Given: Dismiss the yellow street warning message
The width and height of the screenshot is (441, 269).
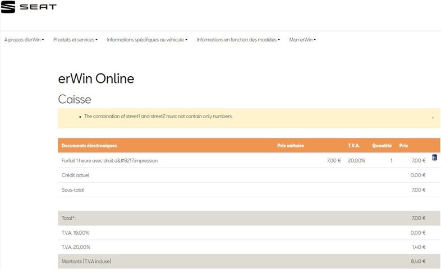Looking at the screenshot, I should (x=433, y=118).
